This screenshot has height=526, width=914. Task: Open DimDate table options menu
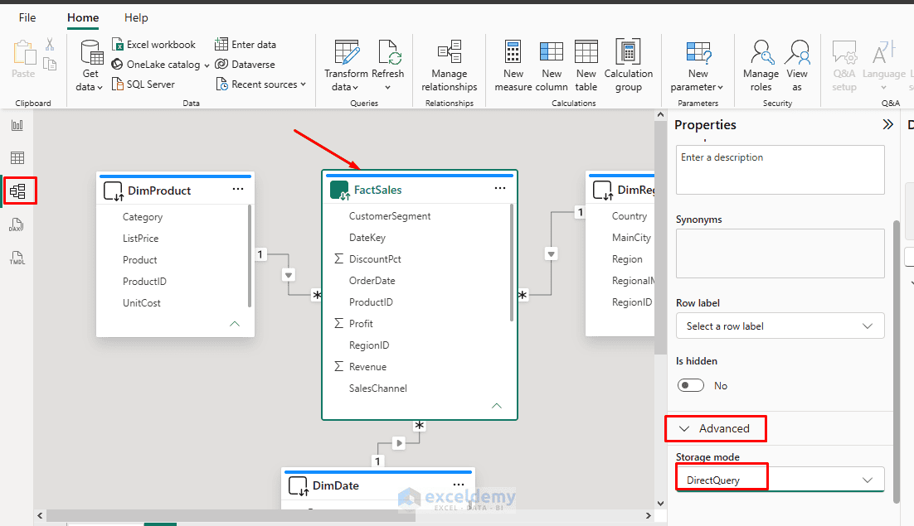pos(459,484)
